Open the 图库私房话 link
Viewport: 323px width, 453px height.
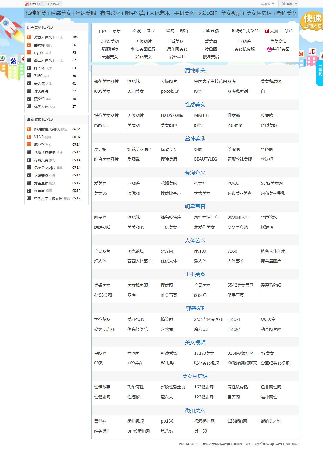(x=238, y=91)
